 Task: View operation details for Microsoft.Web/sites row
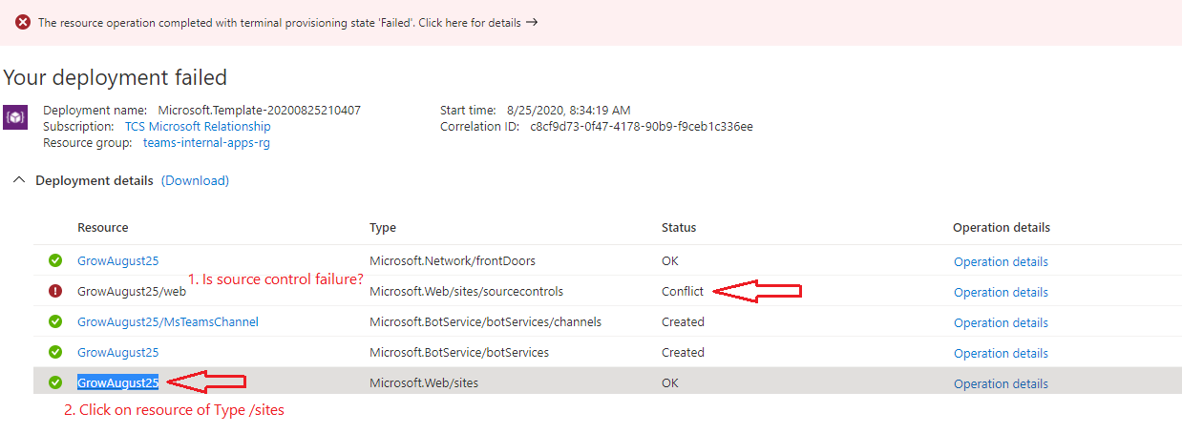pos(1001,383)
